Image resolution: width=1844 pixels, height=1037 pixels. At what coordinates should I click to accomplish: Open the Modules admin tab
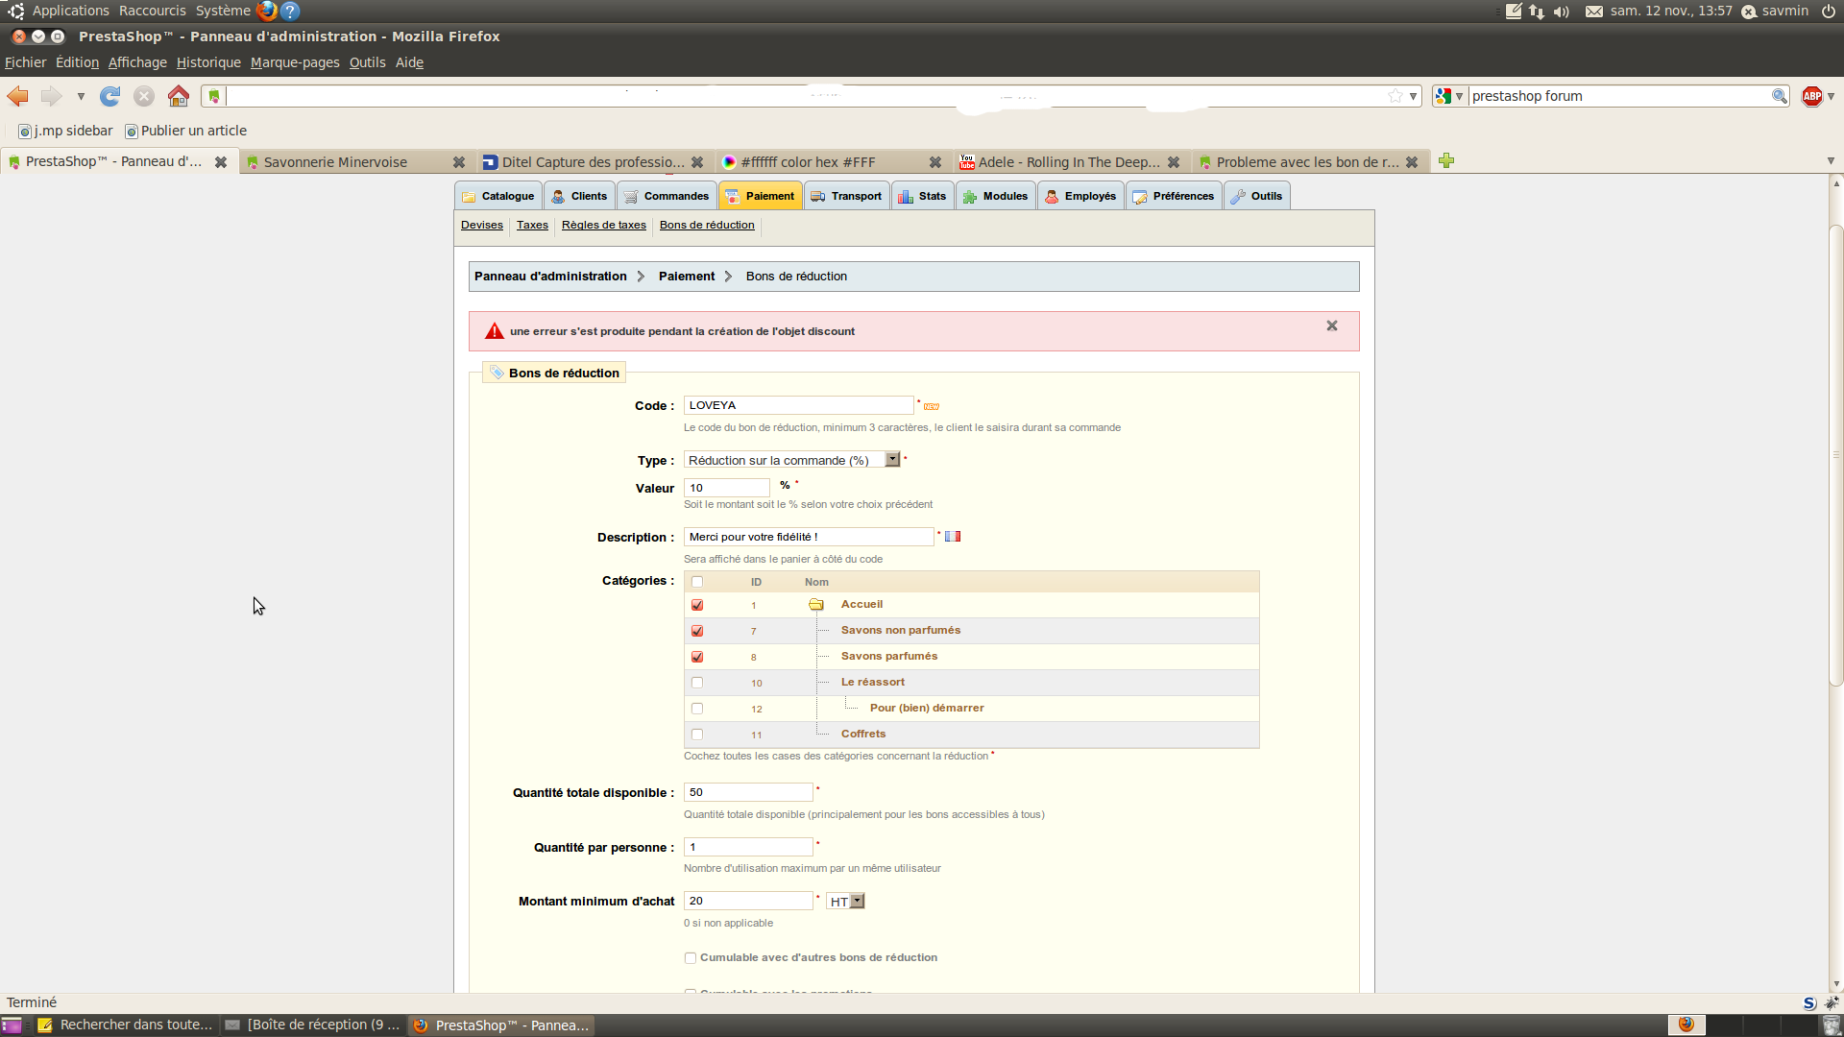click(x=996, y=196)
